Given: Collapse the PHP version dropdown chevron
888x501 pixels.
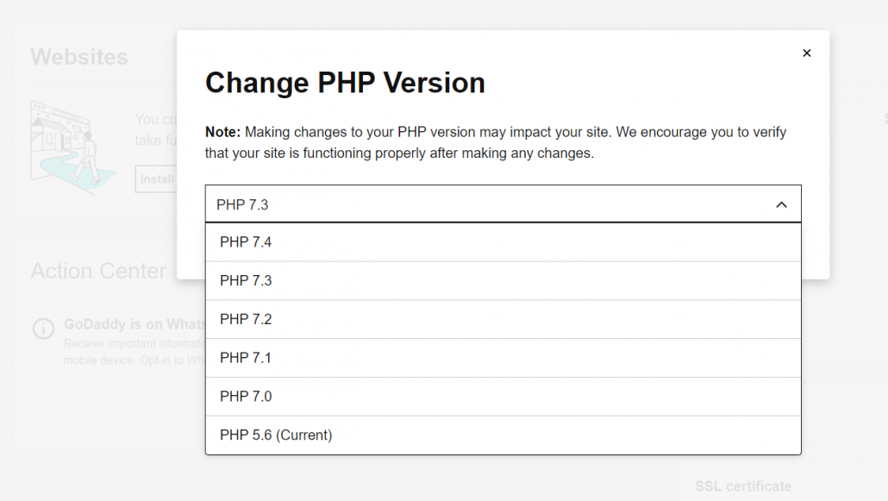Looking at the screenshot, I should click(781, 204).
